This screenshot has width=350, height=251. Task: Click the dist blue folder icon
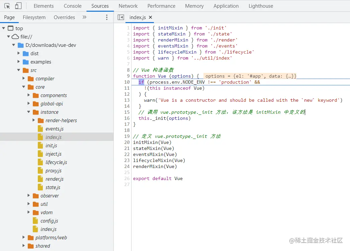point(26,54)
